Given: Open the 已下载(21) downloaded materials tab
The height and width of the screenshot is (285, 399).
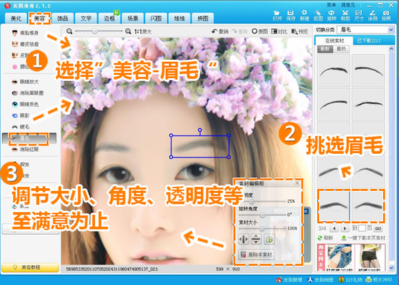Looking at the screenshot, I should [369, 41].
